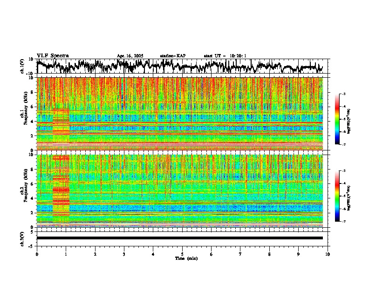Click time axis tick label '1'

point(66,254)
